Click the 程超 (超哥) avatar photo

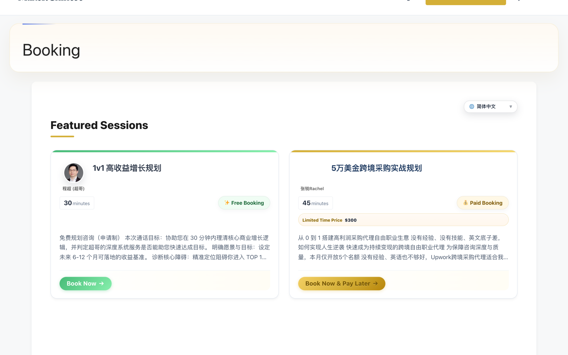coord(74,172)
